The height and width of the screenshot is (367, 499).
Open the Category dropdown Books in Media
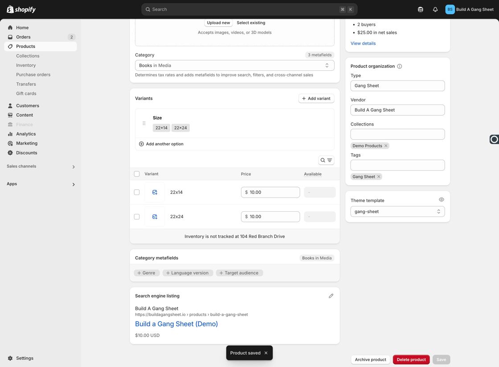click(234, 65)
